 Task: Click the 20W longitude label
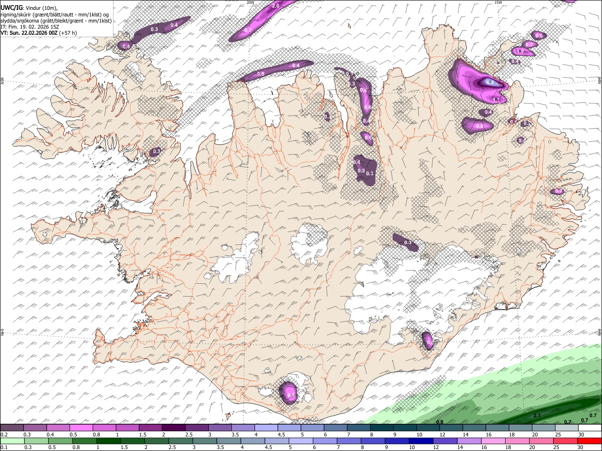click(250, 2)
